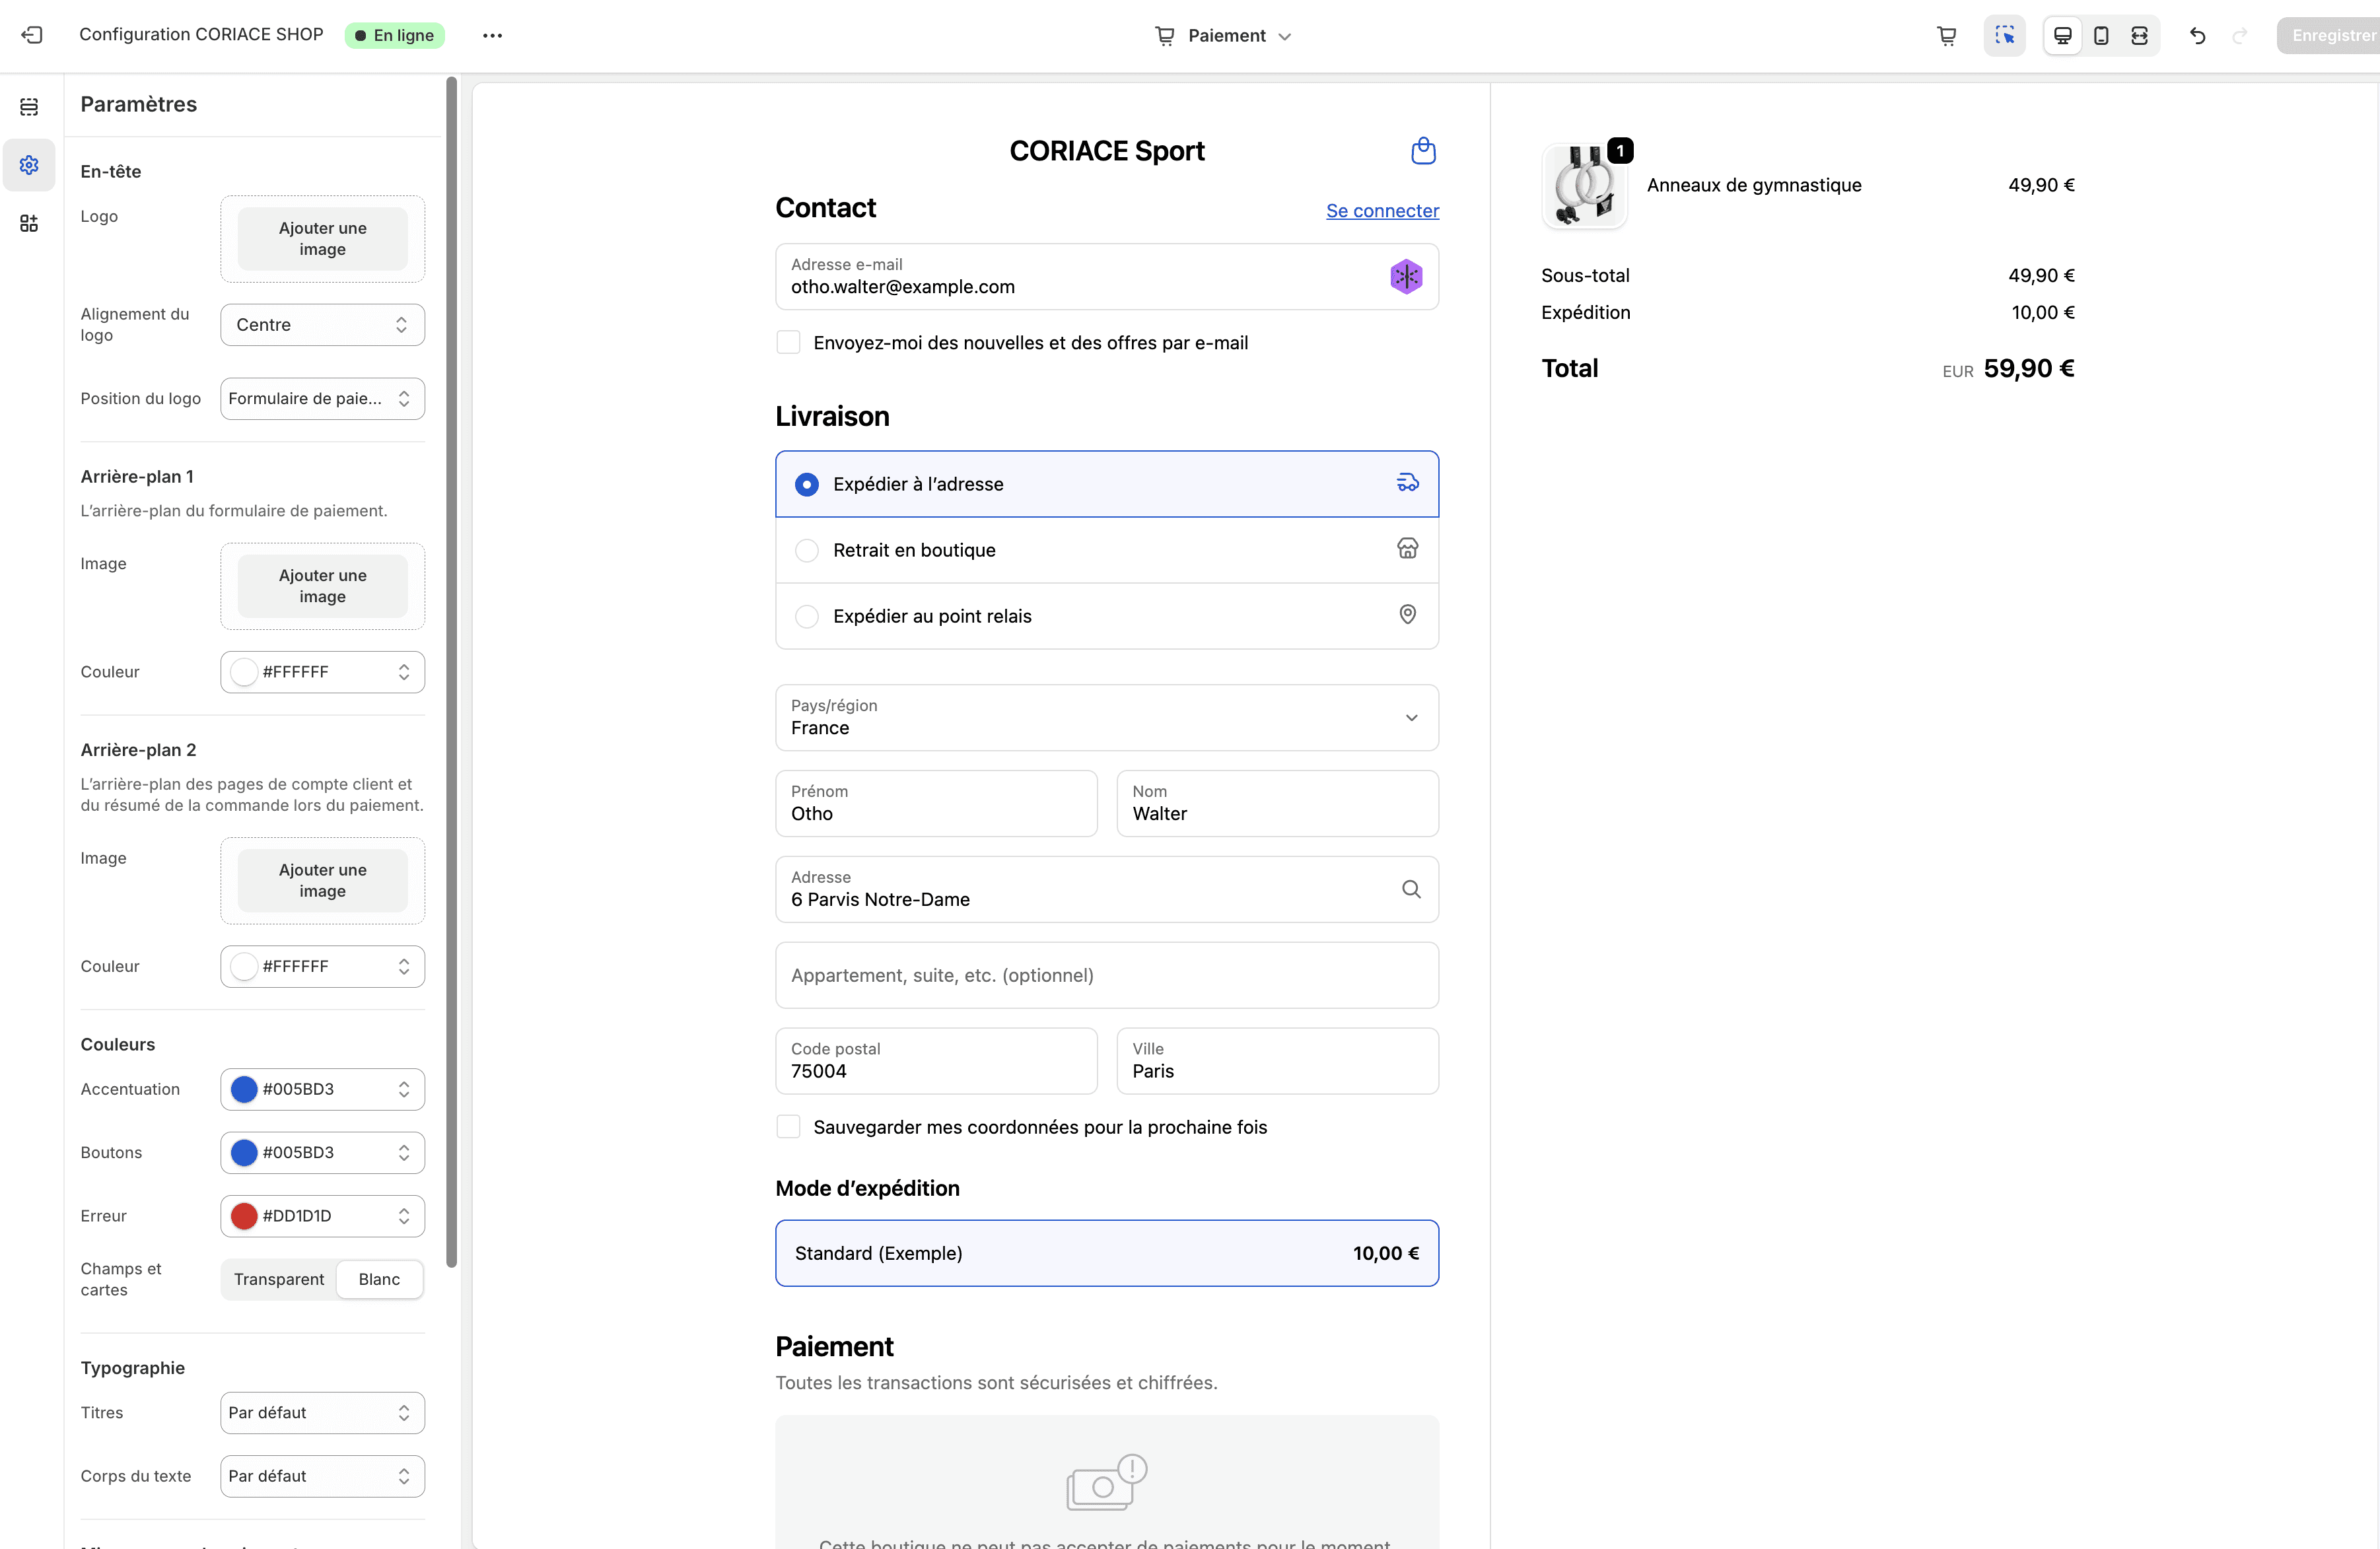
Task: Open the Titres typography dropdown
Action: pyautogui.click(x=322, y=1412)
